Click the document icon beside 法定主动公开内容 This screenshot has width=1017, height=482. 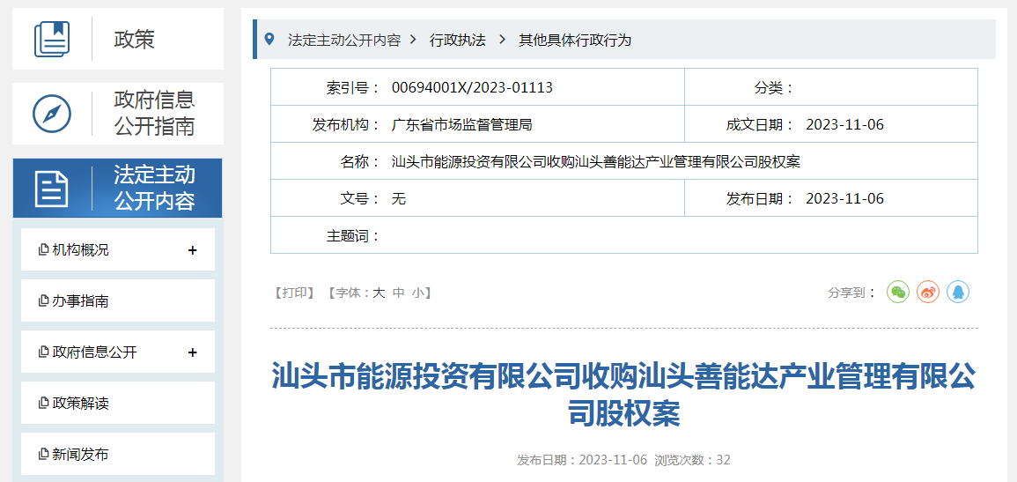[52, 189]
